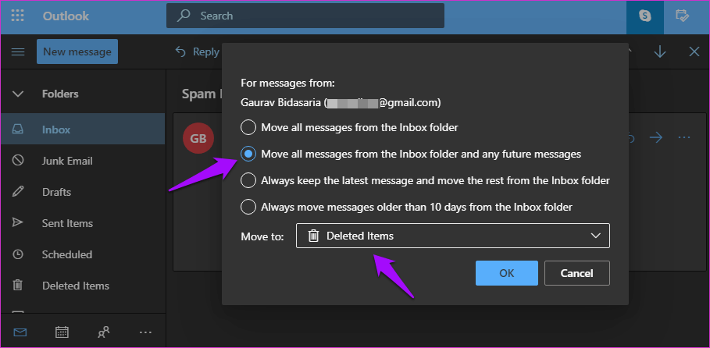Click the down arrow next-message icon
710x348 pixels.
click(x=660, y=51)
